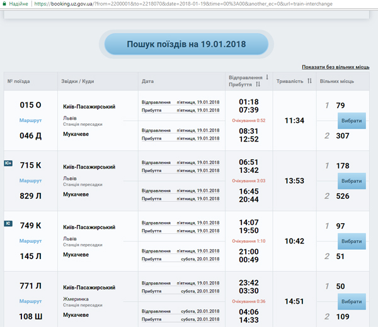Click the Надійне secure site indicator
This screenshot has height=327, width=378.
pos(14,4)
